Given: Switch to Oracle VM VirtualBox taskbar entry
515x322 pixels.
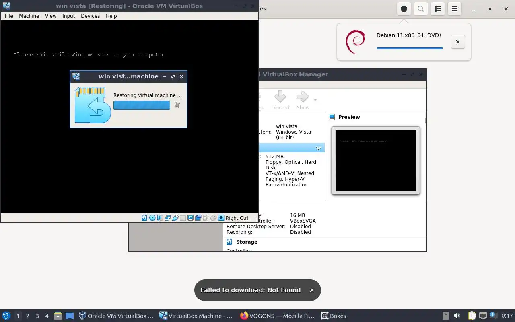Looking at the screenshot, I should 116,316.
